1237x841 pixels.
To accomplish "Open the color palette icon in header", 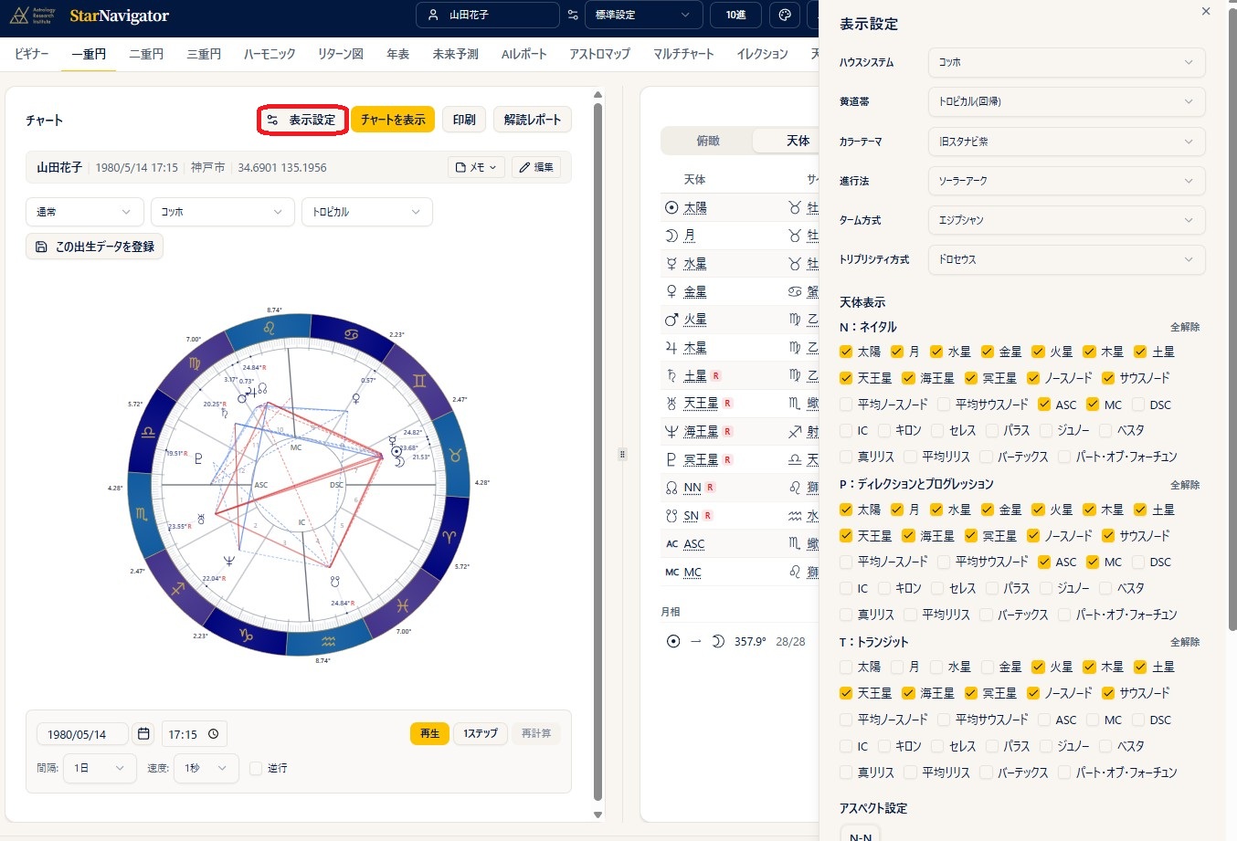I will (785, 16).
